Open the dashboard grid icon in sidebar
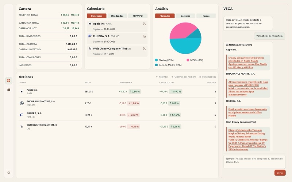 (8, 80)
